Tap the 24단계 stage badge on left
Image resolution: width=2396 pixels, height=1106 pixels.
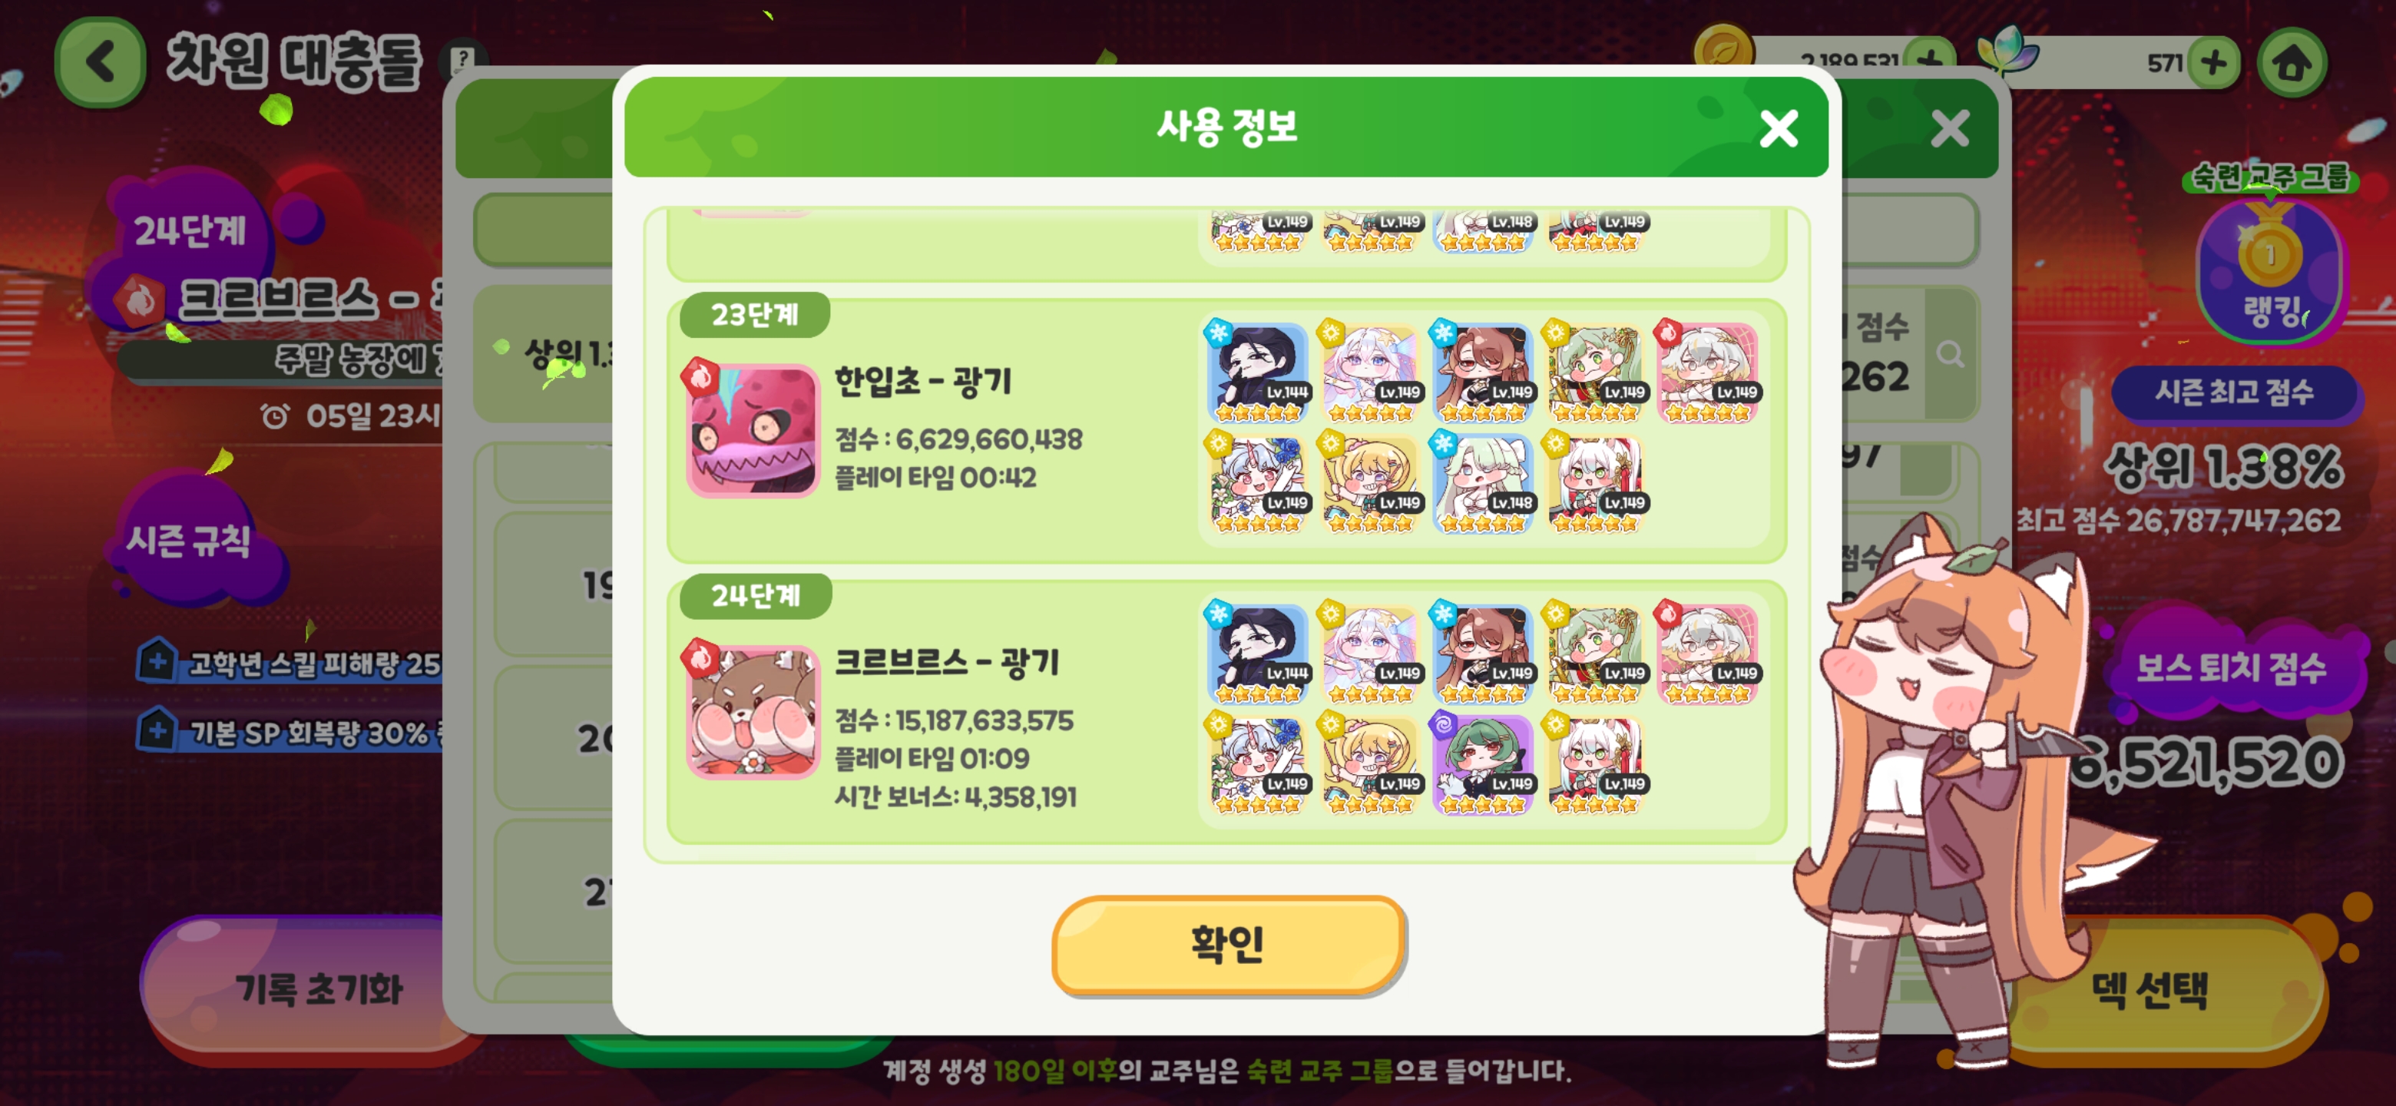click(x=190, y=229)
